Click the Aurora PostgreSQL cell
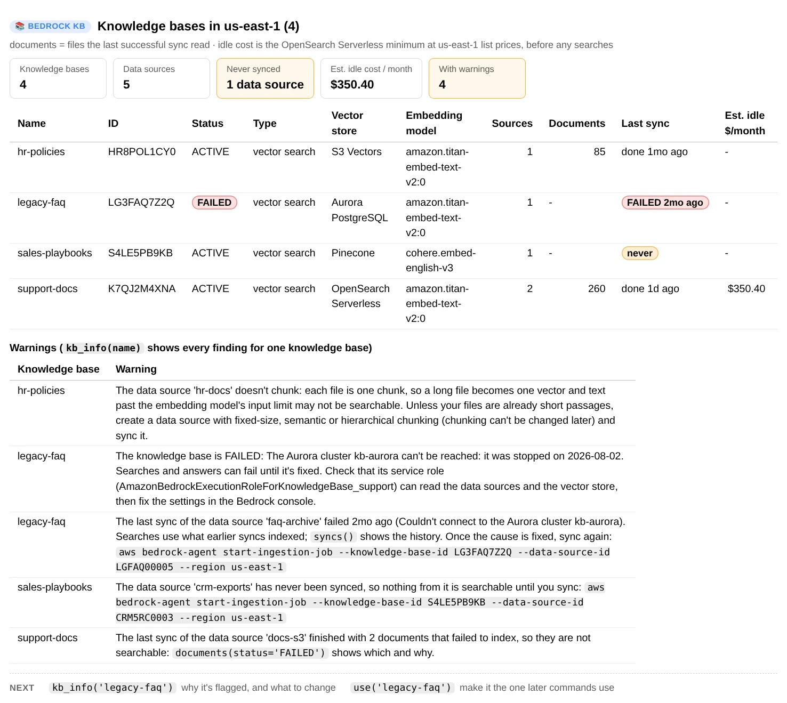 [x=359, y=210]
